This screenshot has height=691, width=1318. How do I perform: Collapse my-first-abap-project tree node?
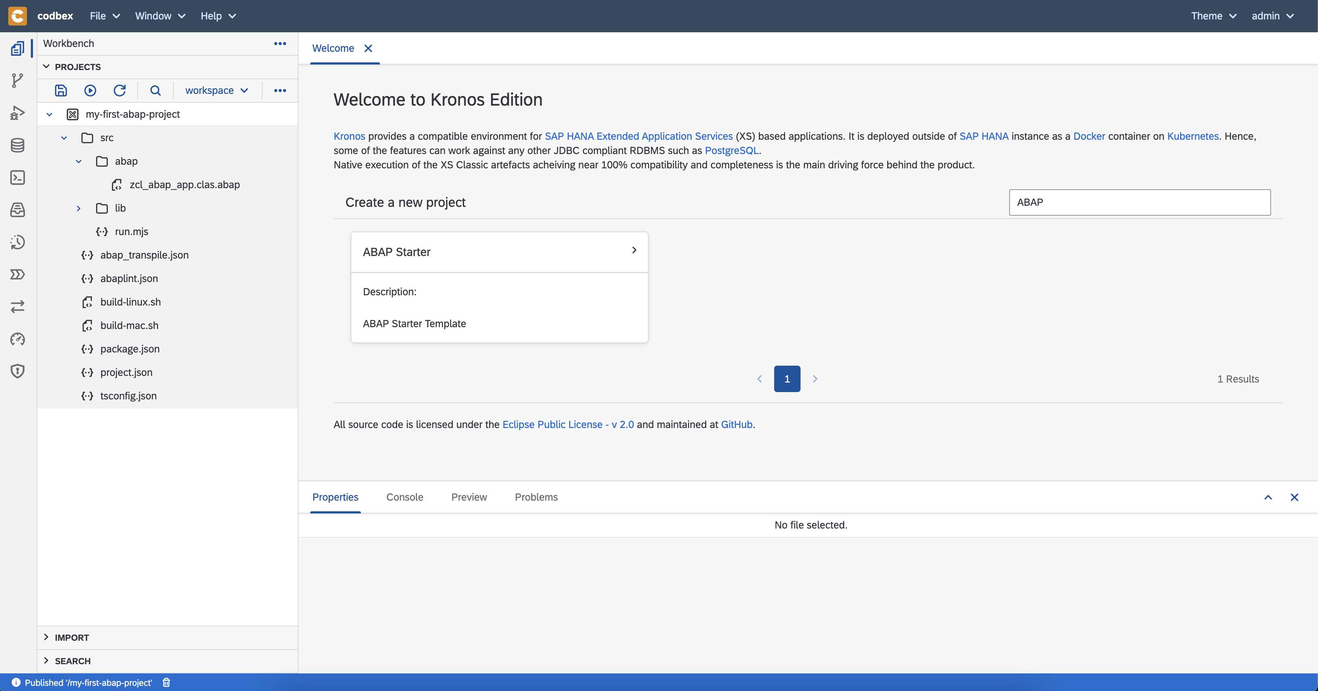point(49,114)
